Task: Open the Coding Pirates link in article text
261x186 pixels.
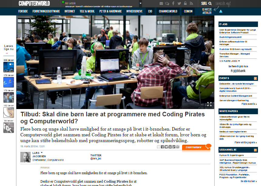Action: (x=116, y=181)
